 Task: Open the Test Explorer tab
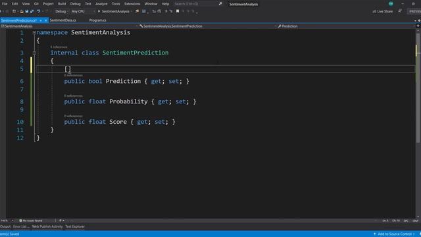point(75,226)
